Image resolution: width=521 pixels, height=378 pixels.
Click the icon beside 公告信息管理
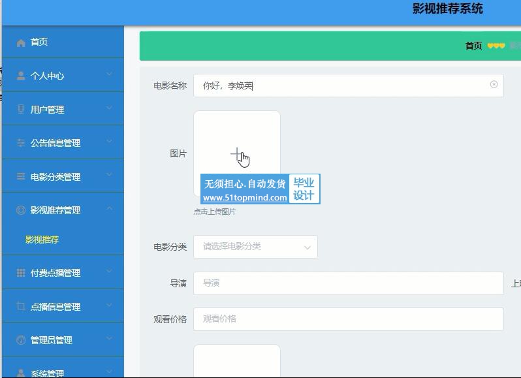click(x=21, y=143)
